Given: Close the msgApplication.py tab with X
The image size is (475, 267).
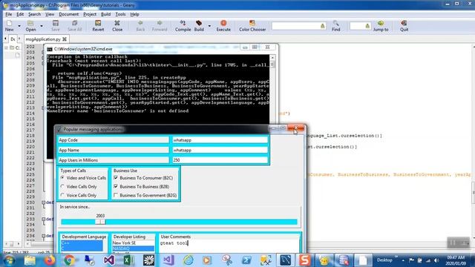Looking at the screenshot, I should (x=65, y=39).
